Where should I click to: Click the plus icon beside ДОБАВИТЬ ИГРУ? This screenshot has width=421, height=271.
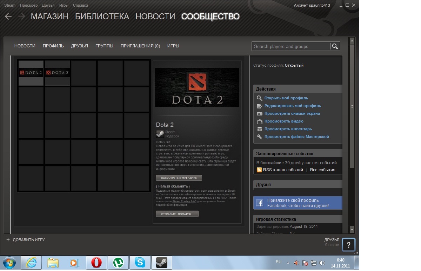pyautogui.click(x=8, y=240)
